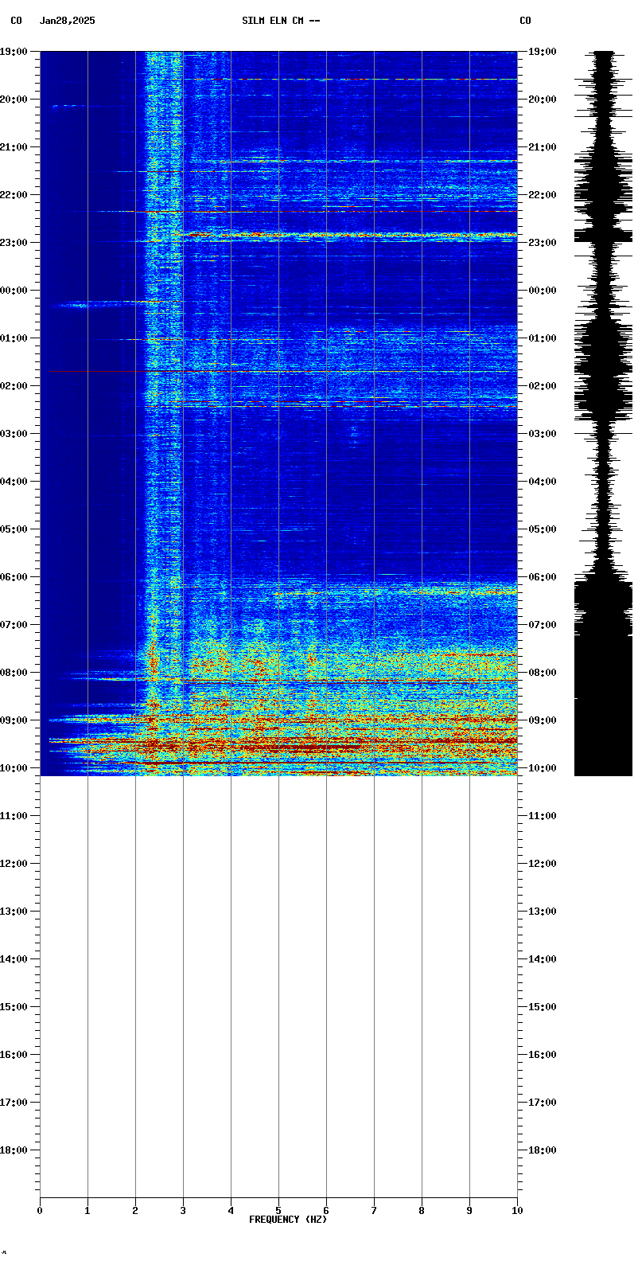This screenshot has height=1261, width=638.
Task: Select the 14:00 label on left time axis
Action: click(14, 959)
